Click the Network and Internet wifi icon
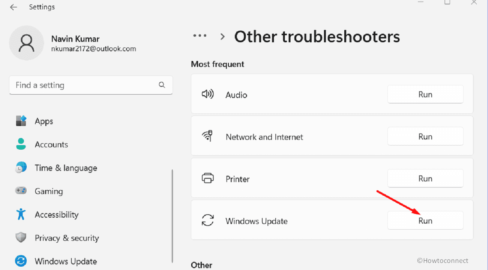This screenshot has width=488, height=270. point(208,136)
